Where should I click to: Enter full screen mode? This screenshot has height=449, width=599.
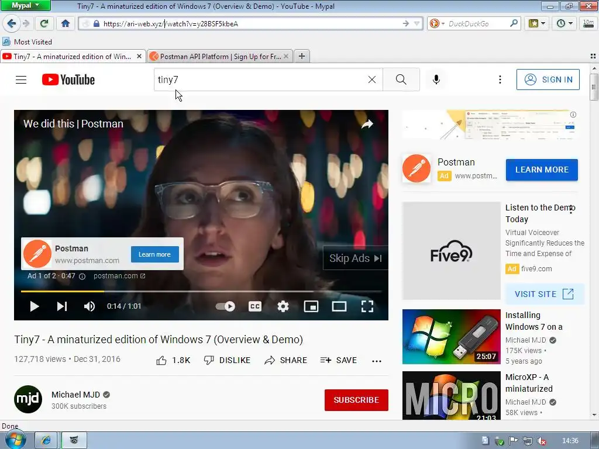click(367, 306)
